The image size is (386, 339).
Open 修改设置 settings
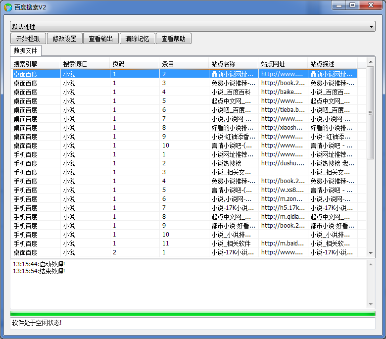tap(64, 39)
